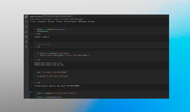Screen dimensions: 190x112
Task: Show the notebook Outline
Action: (91, 22)
